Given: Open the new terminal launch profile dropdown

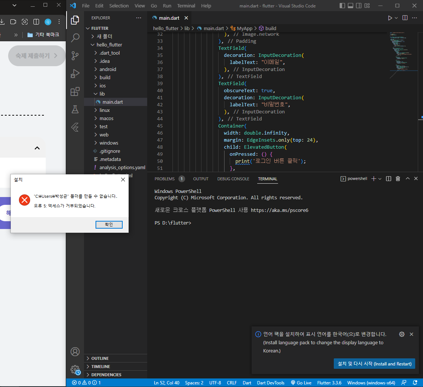Looking at the screenshot, I should (x=380, y=179).
